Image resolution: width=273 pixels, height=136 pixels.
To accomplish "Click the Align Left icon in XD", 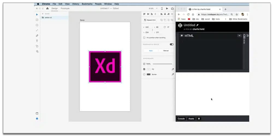I will (161, 14).
